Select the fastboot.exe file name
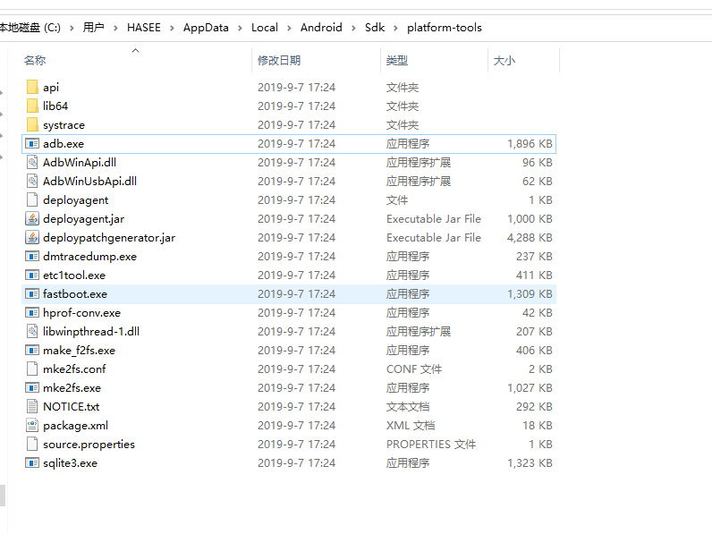Viewport: 712px width, 534px height. 75,294
